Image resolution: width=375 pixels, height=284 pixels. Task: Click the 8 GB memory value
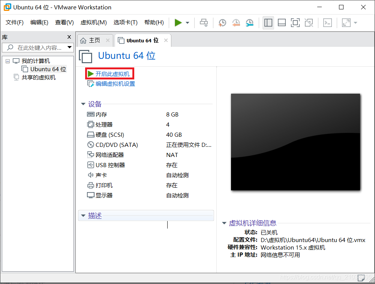[172, 114]
